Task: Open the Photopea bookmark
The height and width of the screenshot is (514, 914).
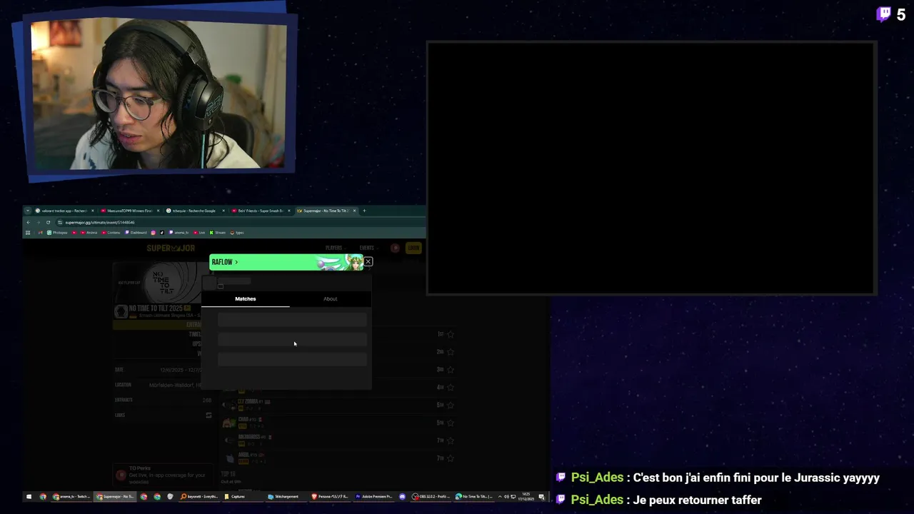Action: pos(58,232)
